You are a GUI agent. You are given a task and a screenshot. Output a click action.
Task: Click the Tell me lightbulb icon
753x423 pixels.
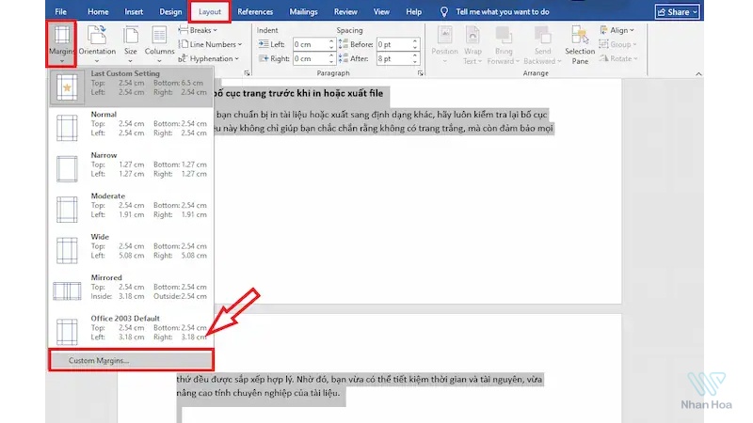[x=444, y=11]
